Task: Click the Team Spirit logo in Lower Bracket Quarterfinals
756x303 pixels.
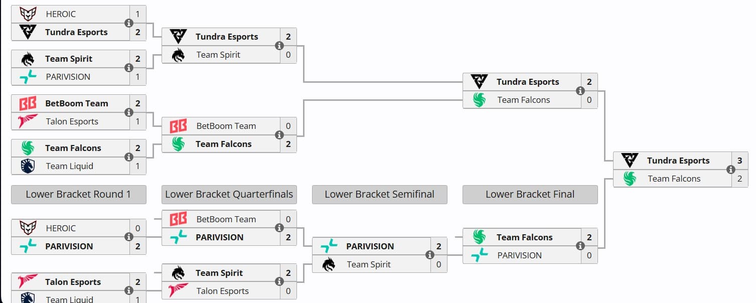Action: (x=178, y=273)
